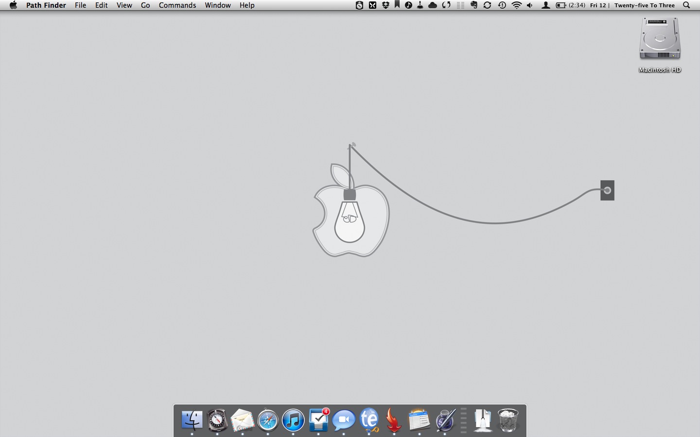Click the black X-square menu bar icon
Viewport: 700px width, 437px height.
click(372, 5)
